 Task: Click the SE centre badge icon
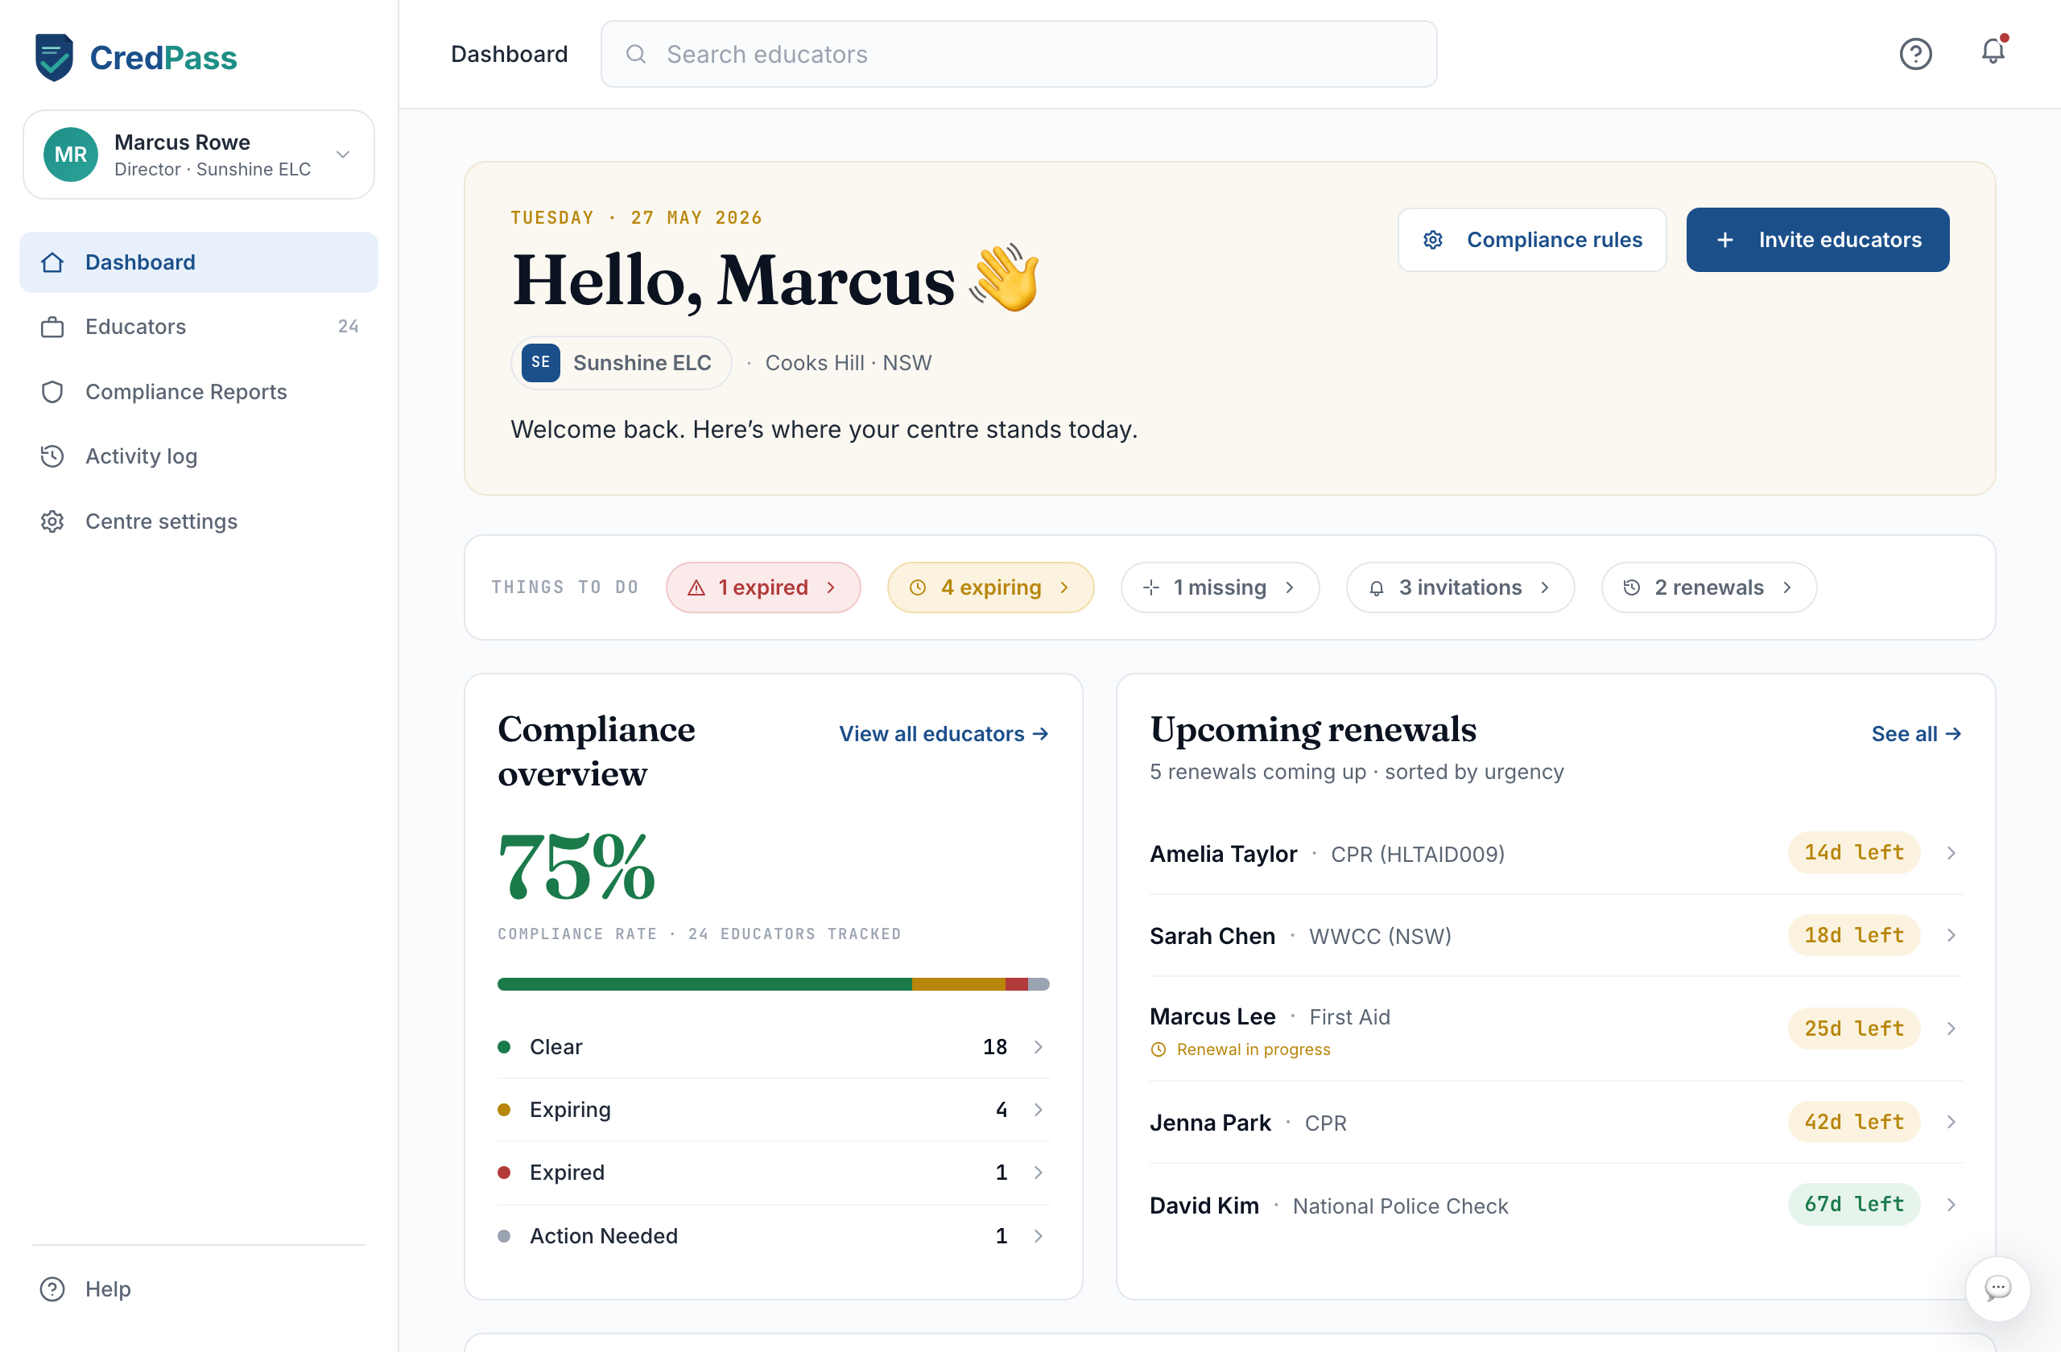pyautogui.click(x=540, y=362)
